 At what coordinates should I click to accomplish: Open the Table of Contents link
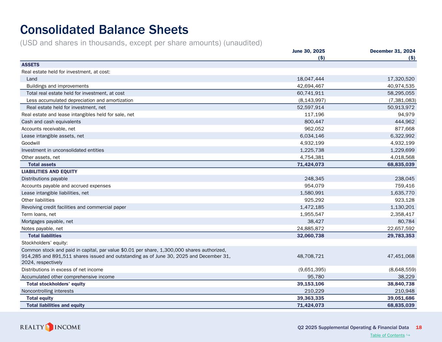click(387, 335)
